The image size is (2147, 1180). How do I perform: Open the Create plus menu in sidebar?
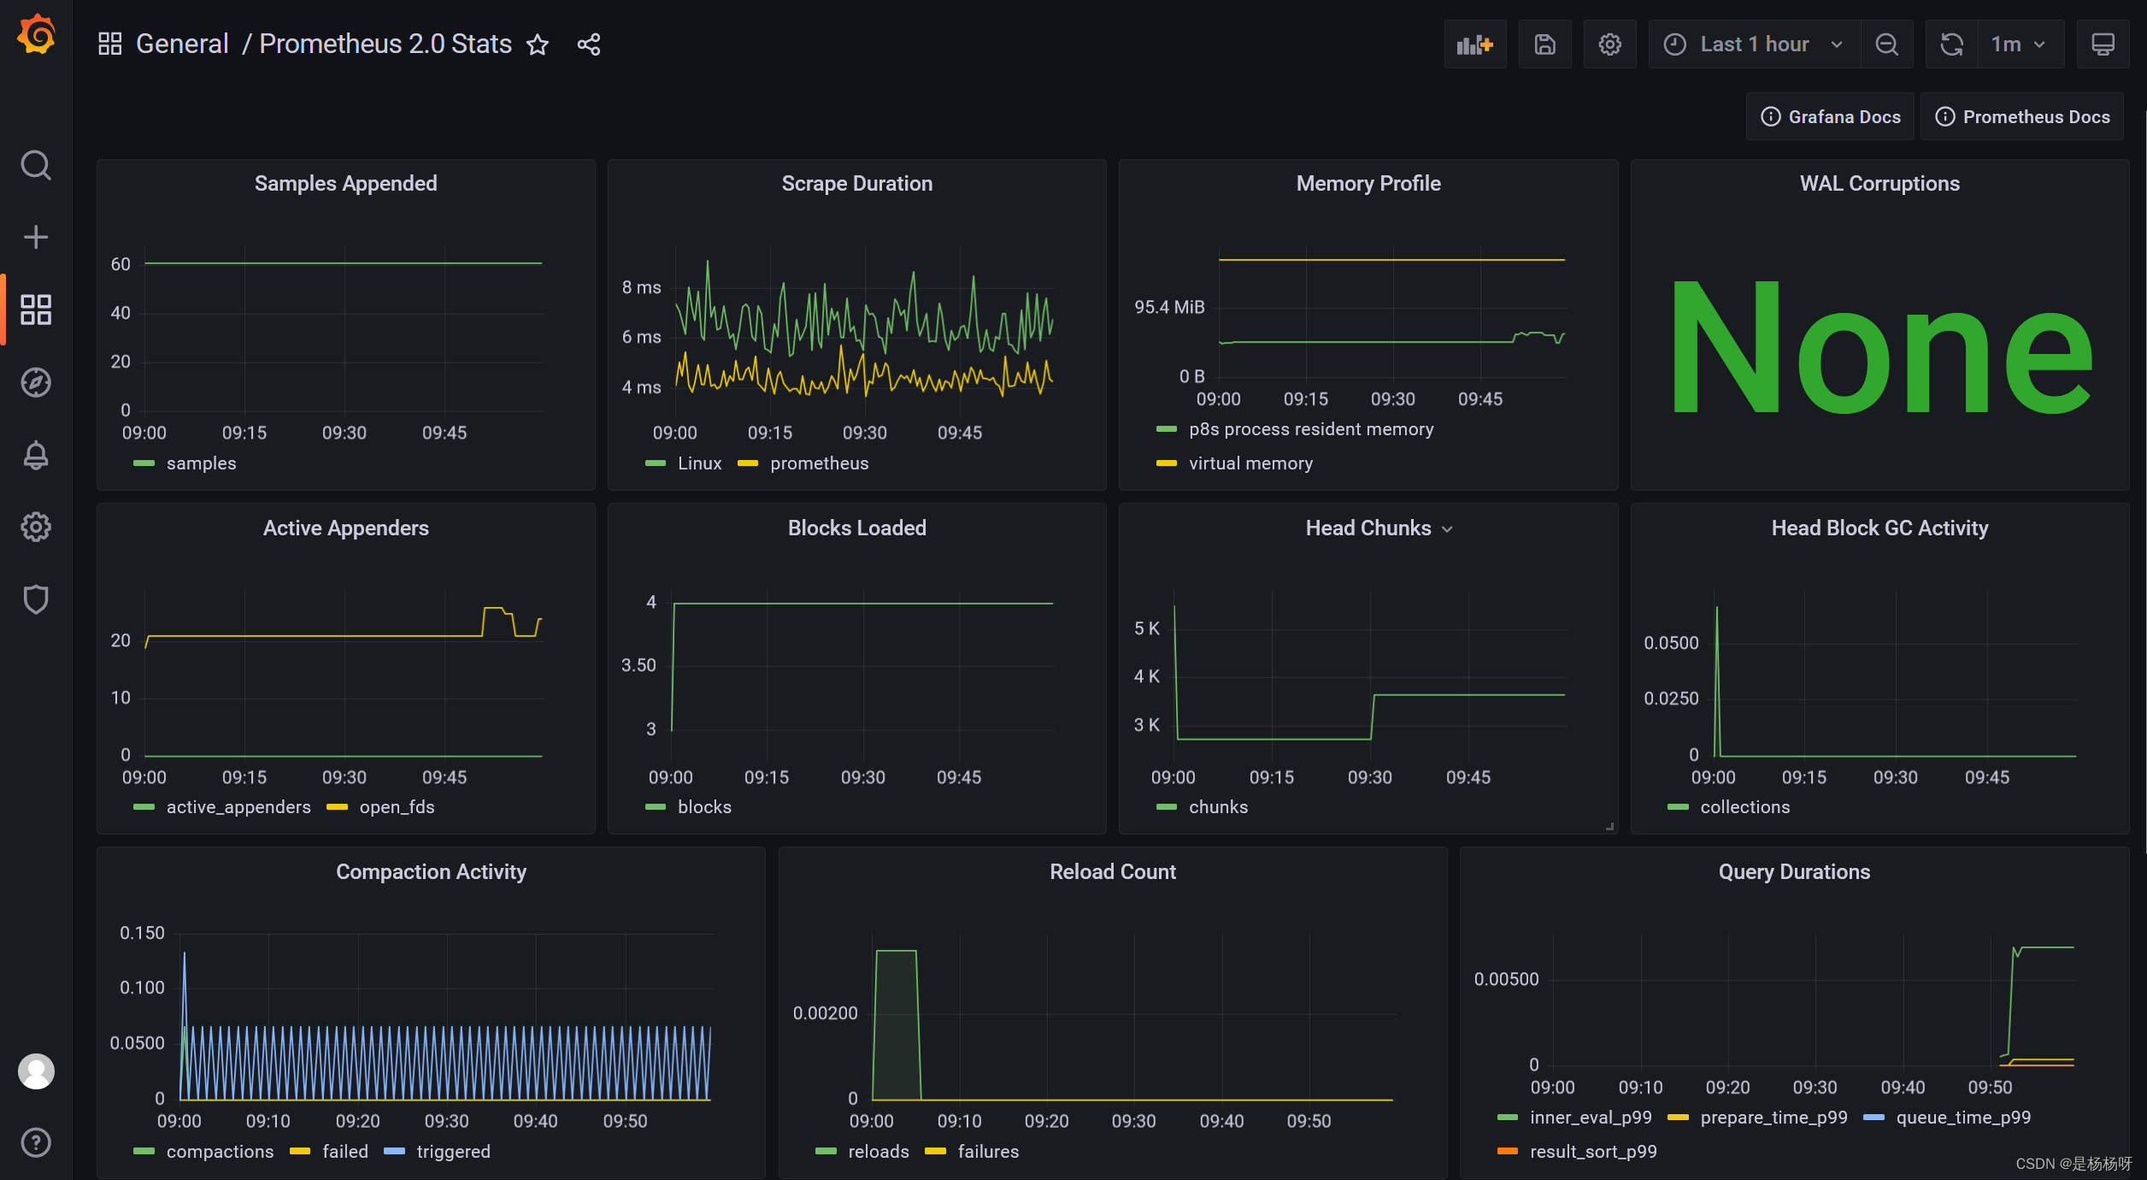pos(36,237)
